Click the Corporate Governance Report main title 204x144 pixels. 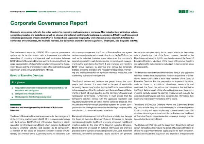coord(49,23)
